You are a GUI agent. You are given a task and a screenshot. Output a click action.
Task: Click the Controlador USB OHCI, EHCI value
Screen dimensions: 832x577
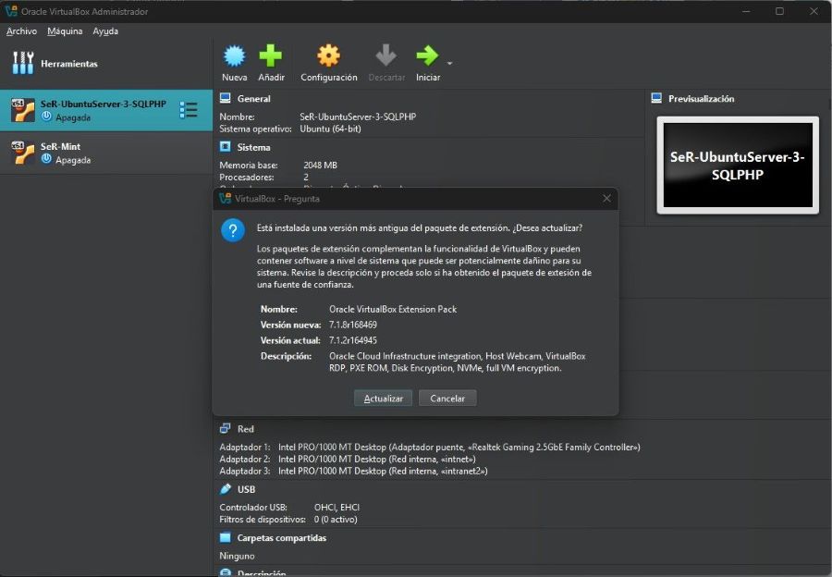pos(336,508)
